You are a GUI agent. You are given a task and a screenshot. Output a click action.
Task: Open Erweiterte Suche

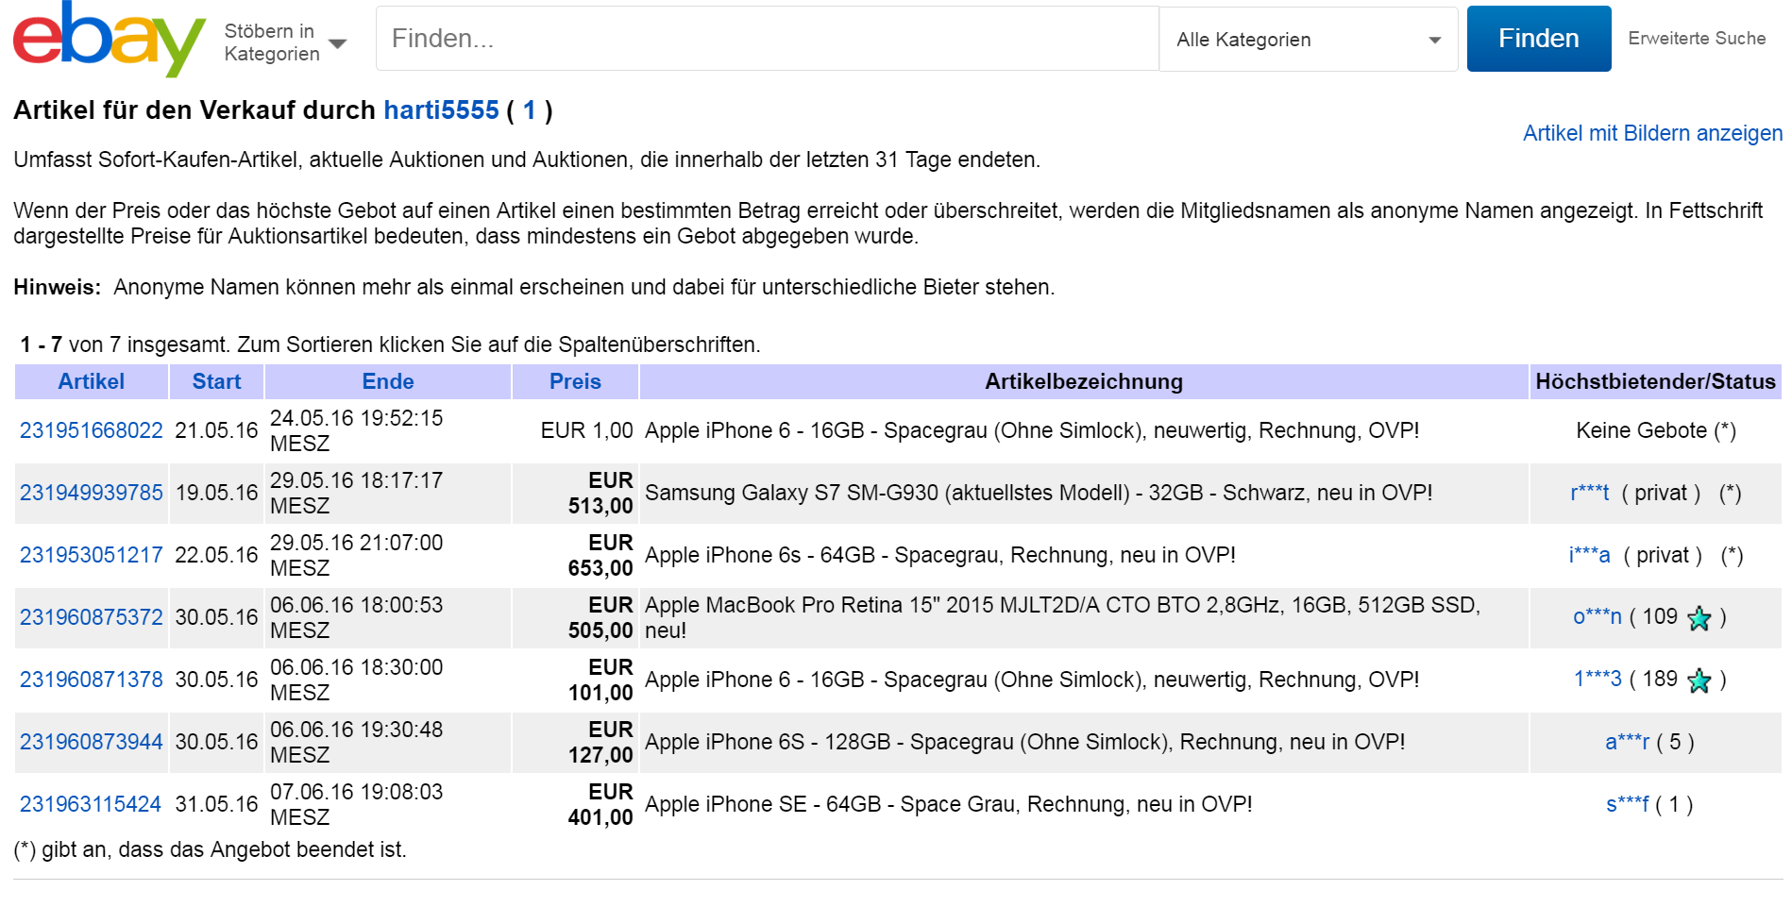(x=1697, y=39)
